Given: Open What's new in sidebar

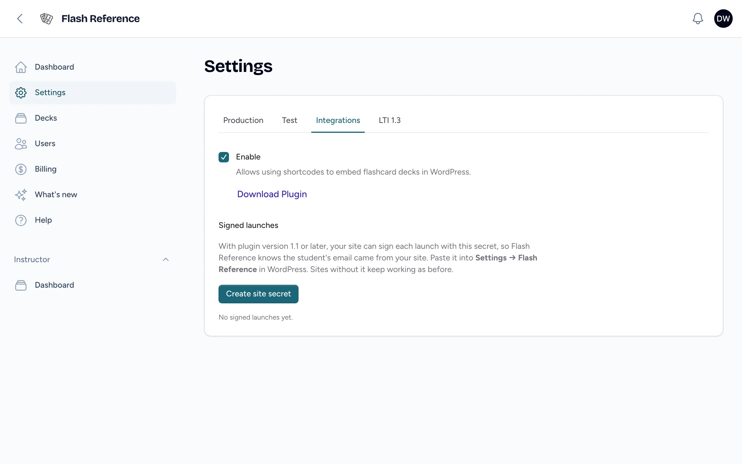Looking at the screenshot, I should click(x=92, y=195).
